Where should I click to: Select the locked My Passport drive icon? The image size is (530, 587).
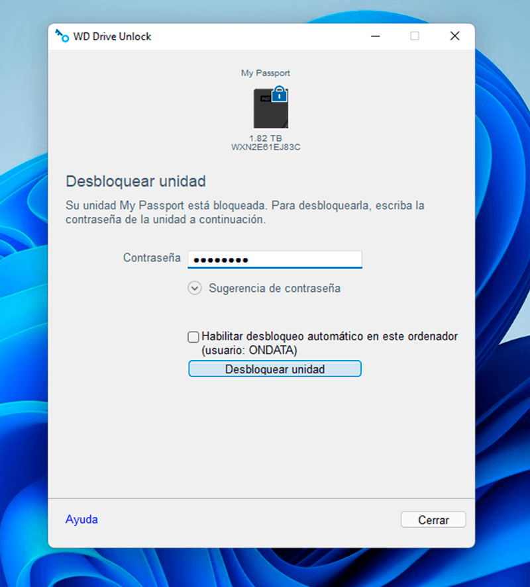point(270,107)
